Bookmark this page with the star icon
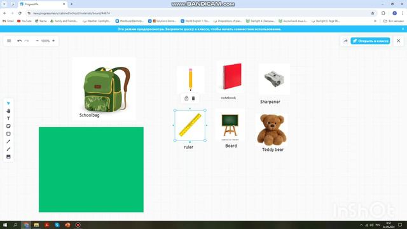The width and height of the screenshot is (407, 229). point(373,13)
